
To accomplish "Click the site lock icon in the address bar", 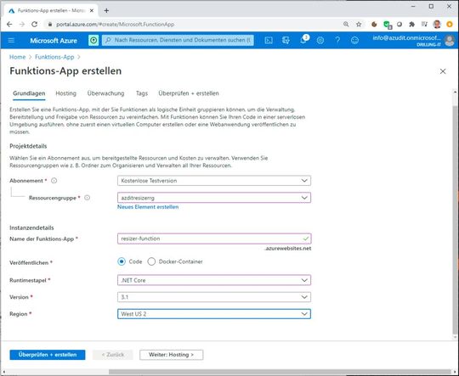I will pyautogui.click(x=50, y=25).
